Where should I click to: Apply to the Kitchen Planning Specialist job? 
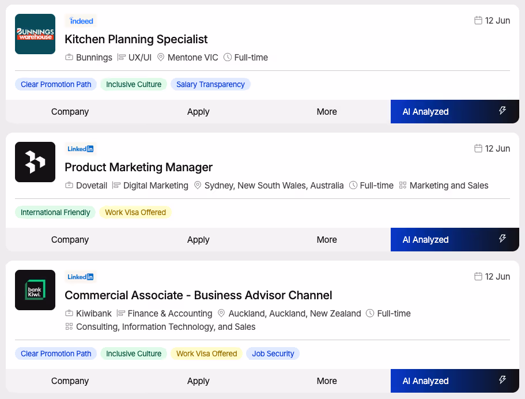coord(198,111)
